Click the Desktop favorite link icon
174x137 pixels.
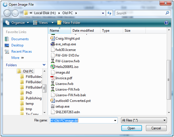(x=7, y=45)
